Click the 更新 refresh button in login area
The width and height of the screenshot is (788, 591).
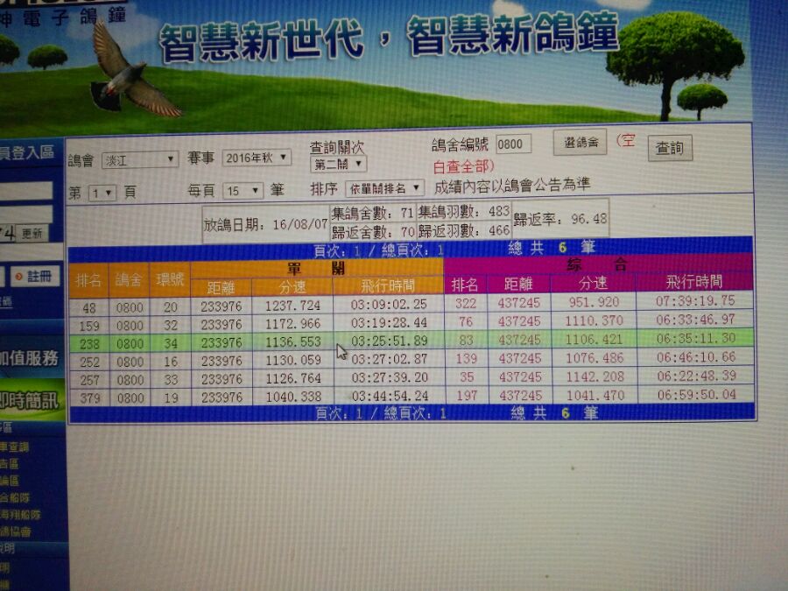32,233
